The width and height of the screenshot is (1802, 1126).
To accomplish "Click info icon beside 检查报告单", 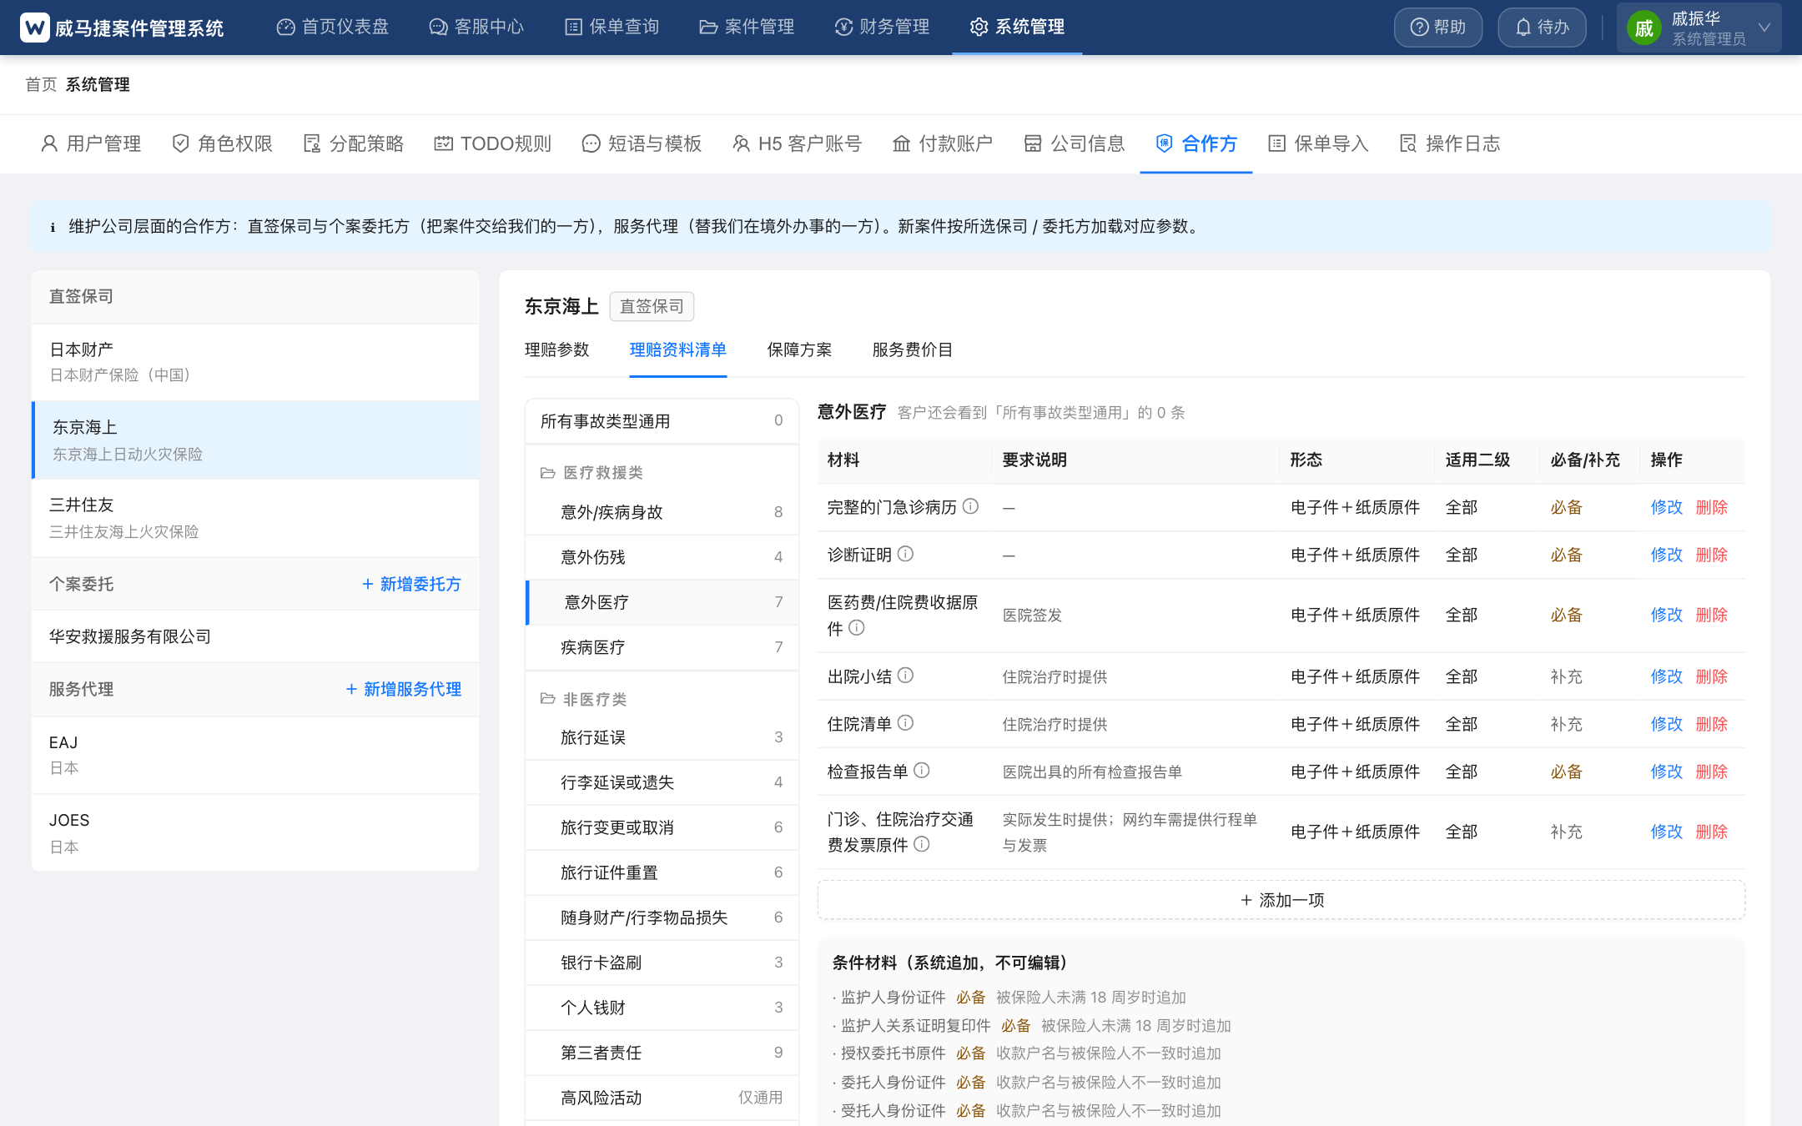I will click(x=921, y=771).
